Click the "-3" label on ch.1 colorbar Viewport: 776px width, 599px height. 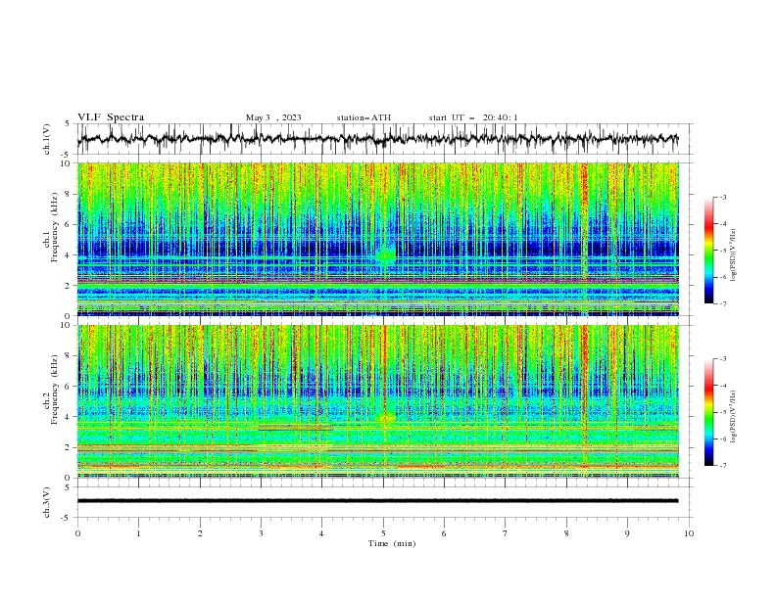722,197
